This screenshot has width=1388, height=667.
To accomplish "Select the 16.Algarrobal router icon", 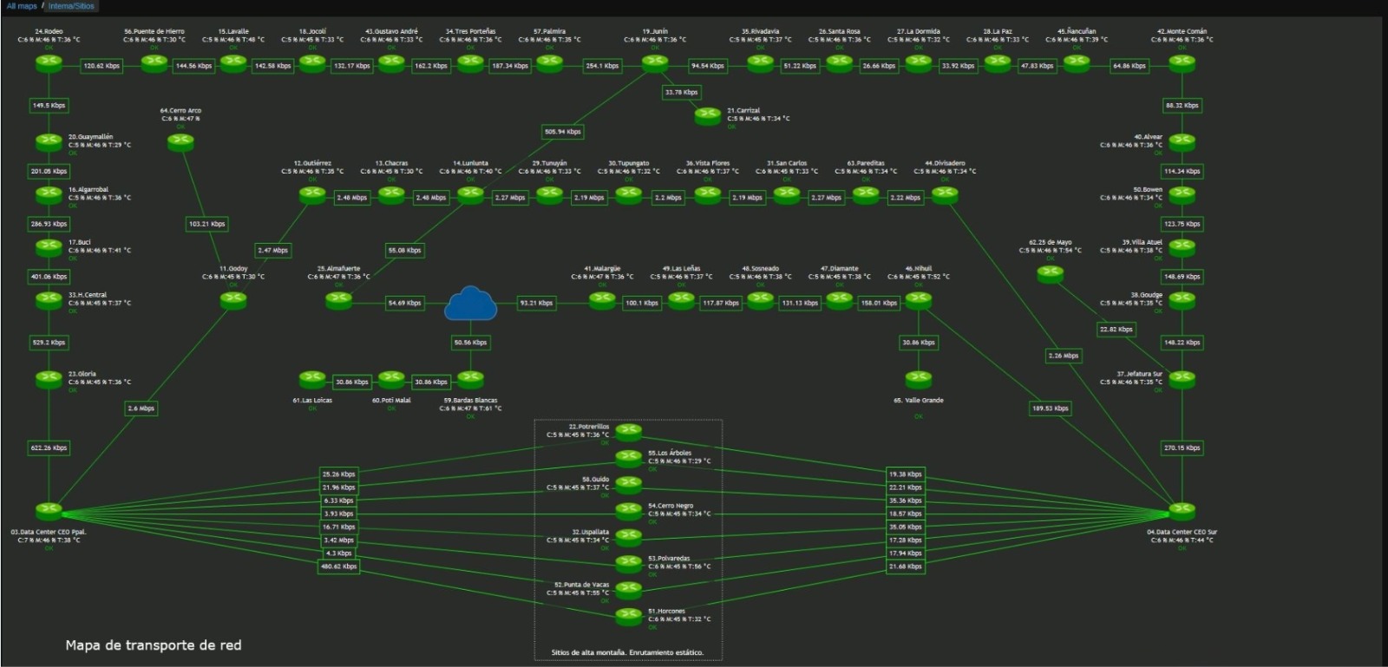I will (x=49, y=195).
